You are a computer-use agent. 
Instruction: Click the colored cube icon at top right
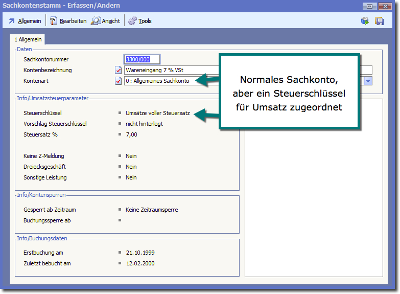(x=365, y=21)
